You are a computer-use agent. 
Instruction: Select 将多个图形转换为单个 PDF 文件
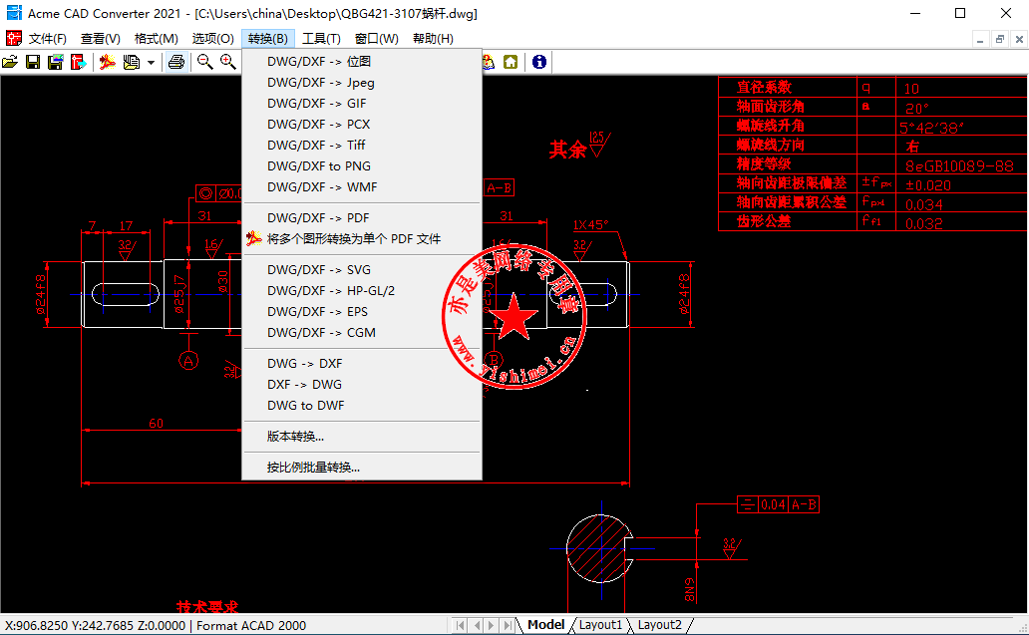[362, 239]
